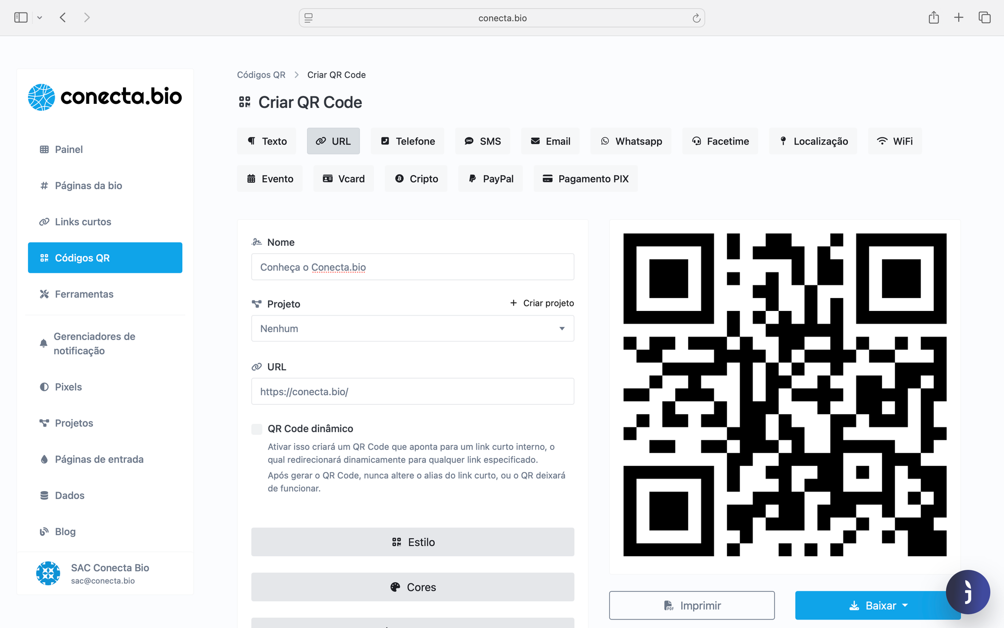This screenshot has width=1004, height=628.
Task: Click the Imprimir button
Action: coord(691,605)
